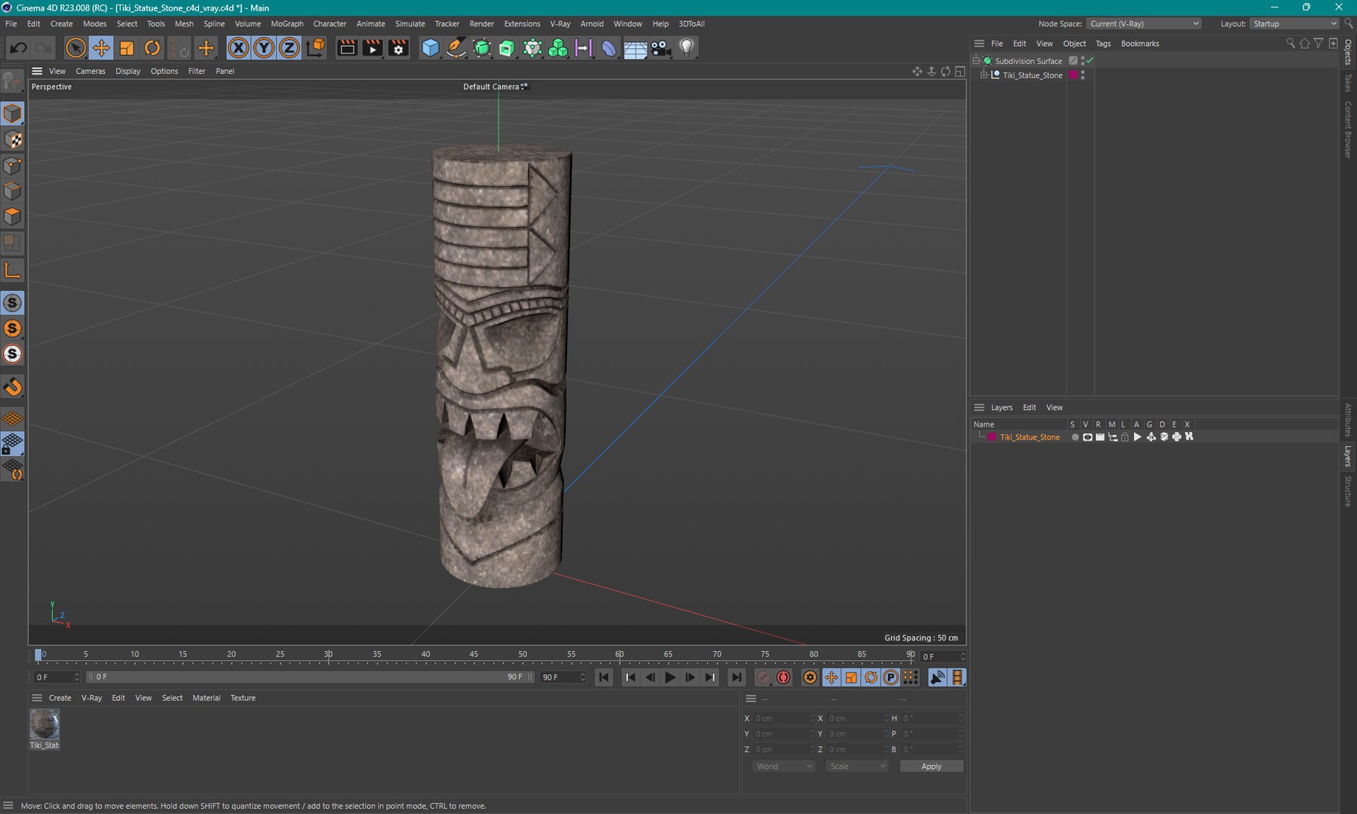The height and width of the screenshot is (814, 1357).
Task: Open Edit Render Settings icon
Action: [x=398, y=48]
